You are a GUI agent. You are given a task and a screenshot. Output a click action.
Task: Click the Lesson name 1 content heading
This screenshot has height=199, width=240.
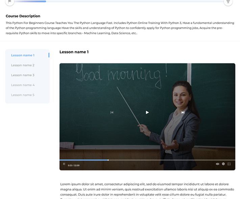(x=74, y=52)
